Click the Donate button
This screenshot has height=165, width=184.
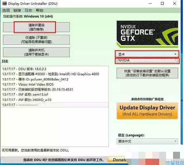click(x=117, y=160)
